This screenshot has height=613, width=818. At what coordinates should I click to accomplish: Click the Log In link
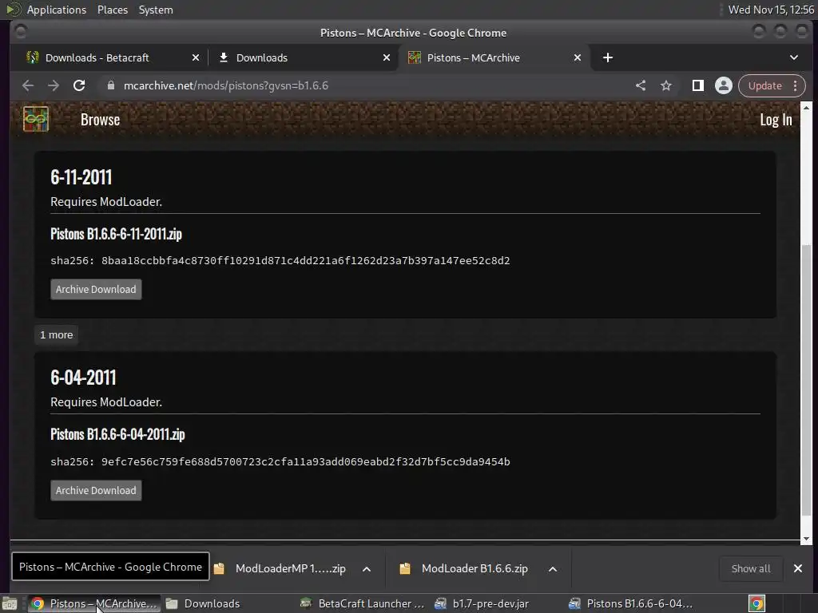[776, 120]
